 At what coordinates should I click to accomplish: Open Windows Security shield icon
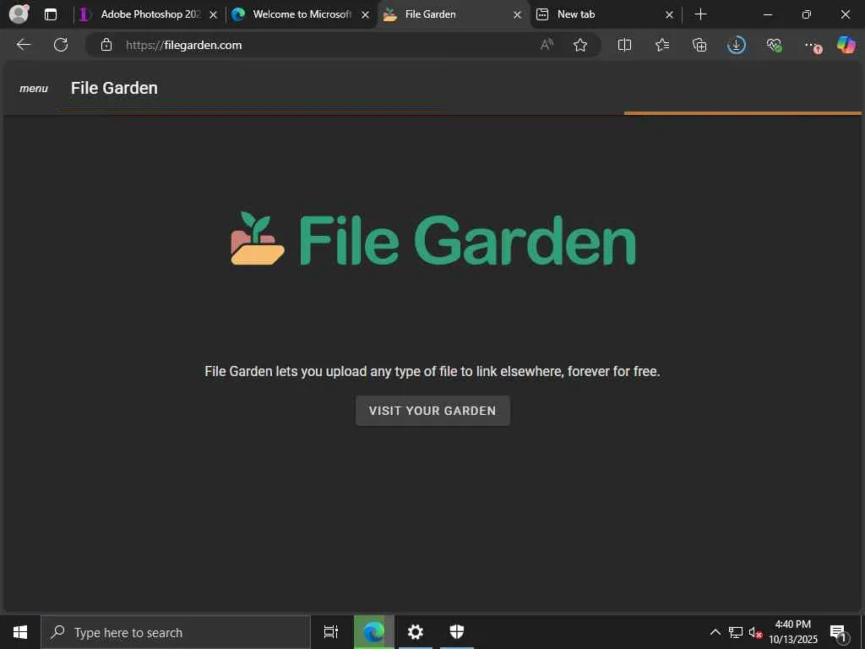pyautogui.click(x=457, y=632)
